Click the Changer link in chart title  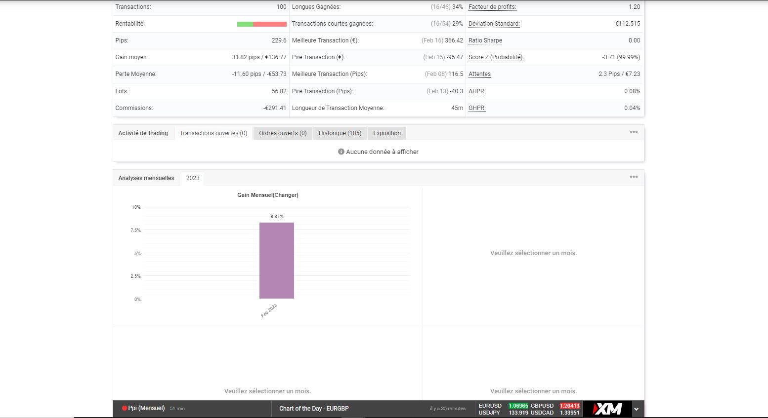pos(285,195)
